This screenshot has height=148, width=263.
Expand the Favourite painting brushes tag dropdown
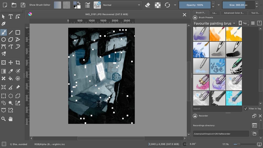(215, 23)
